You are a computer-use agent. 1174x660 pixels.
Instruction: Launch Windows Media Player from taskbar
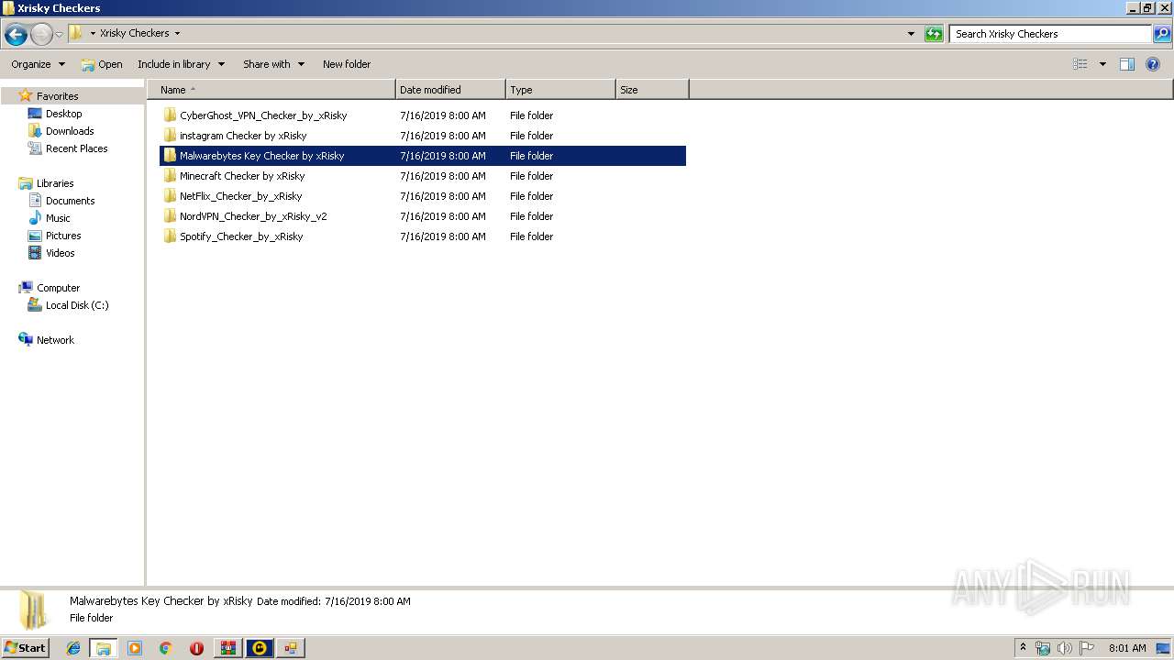click(135, 648)
